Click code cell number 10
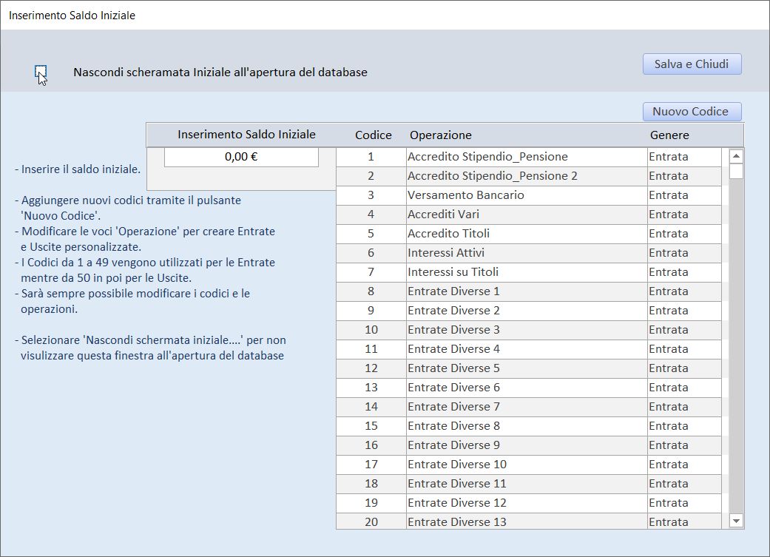 [371, 330]
